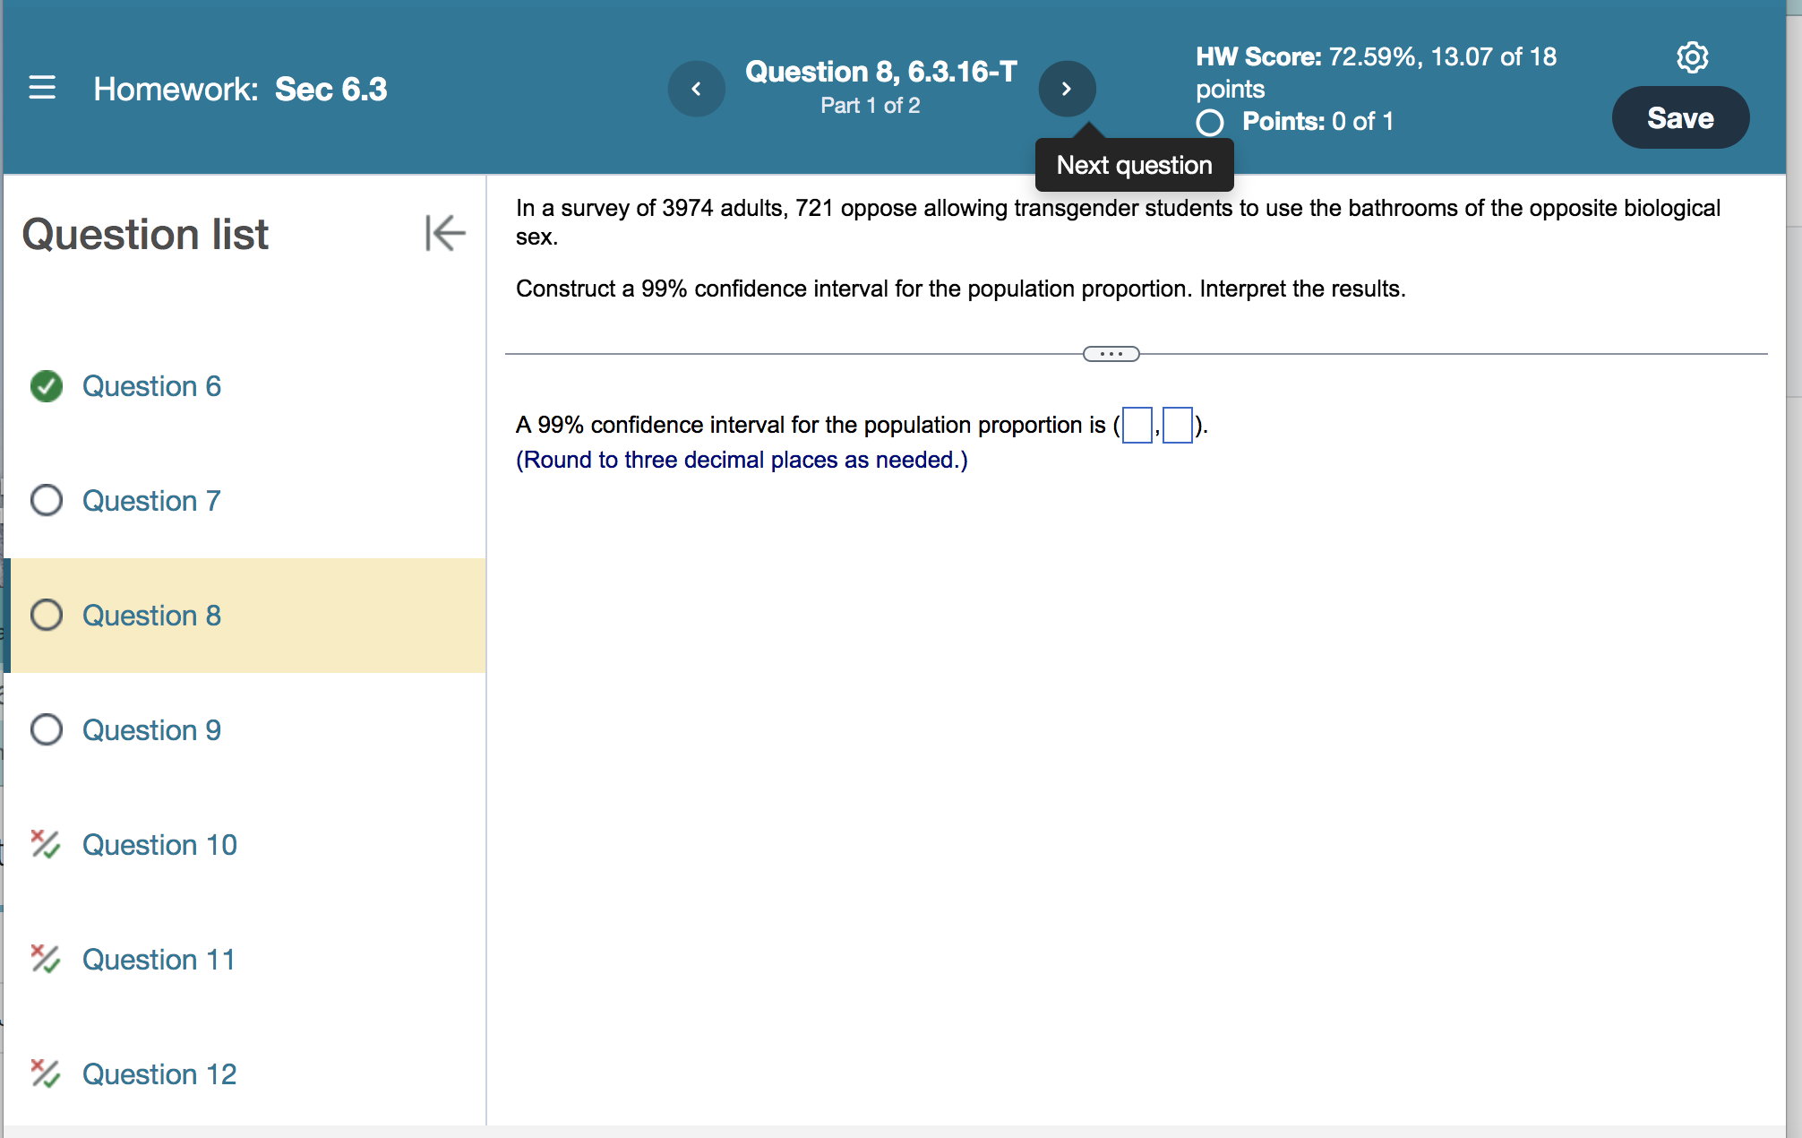Open Question 9 from list
Viewport: 1802px width, 1138px height.
(x=151, y=729)
